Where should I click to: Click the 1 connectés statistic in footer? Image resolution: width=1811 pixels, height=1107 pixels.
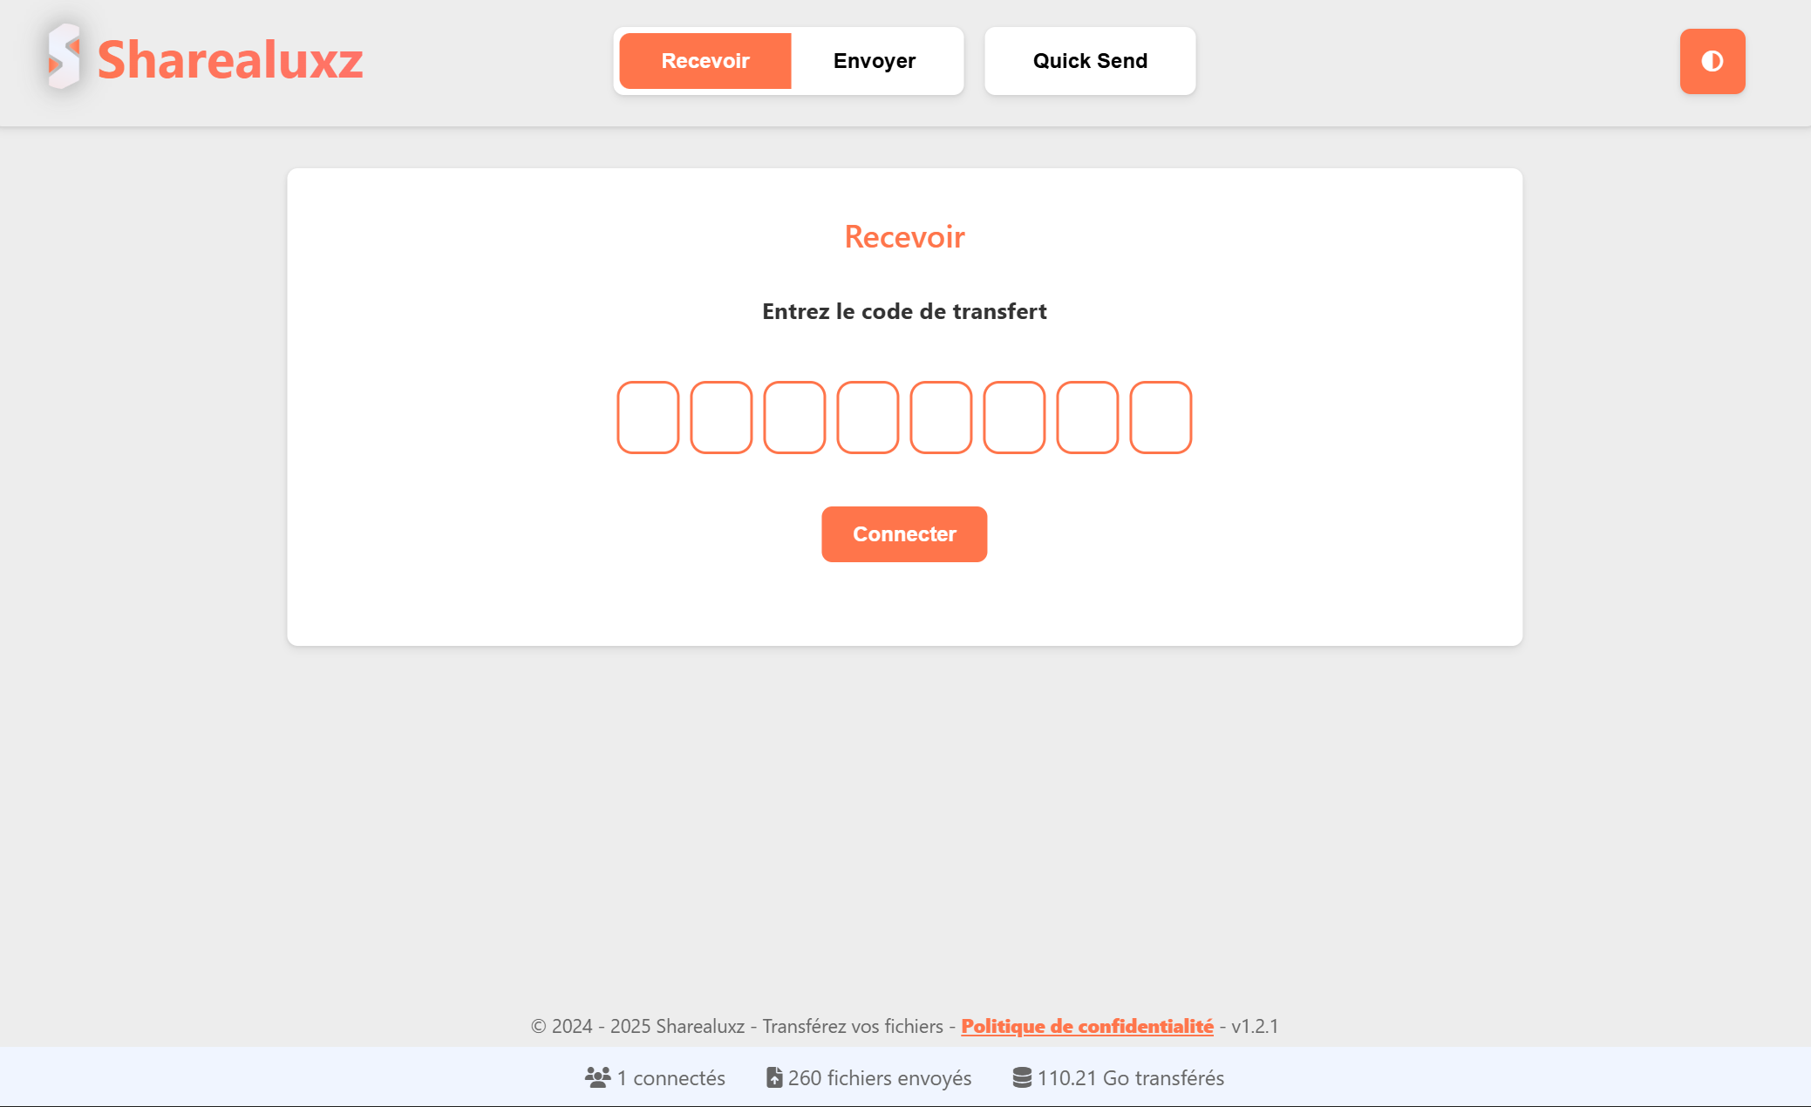coord(671,1077)
